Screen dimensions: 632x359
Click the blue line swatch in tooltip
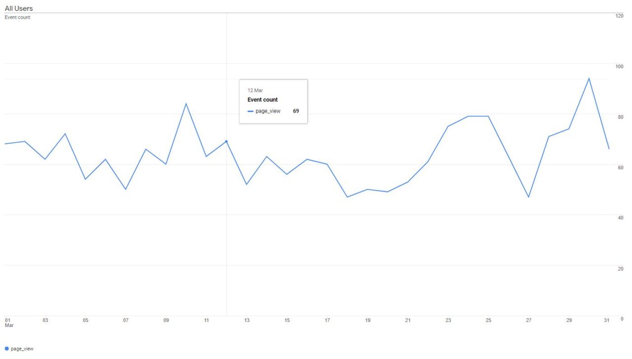[250, 111]
